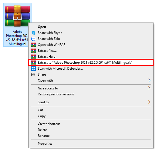Click WinRAR icon beside Extract files
Image resolution: width=168 pixels, height=155 pixels.
(x=33, y=51)
